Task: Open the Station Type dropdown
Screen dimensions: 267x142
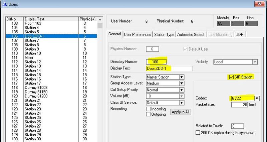Action: point(182,77)
